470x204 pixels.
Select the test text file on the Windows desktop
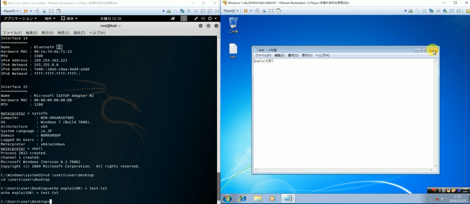233,51
